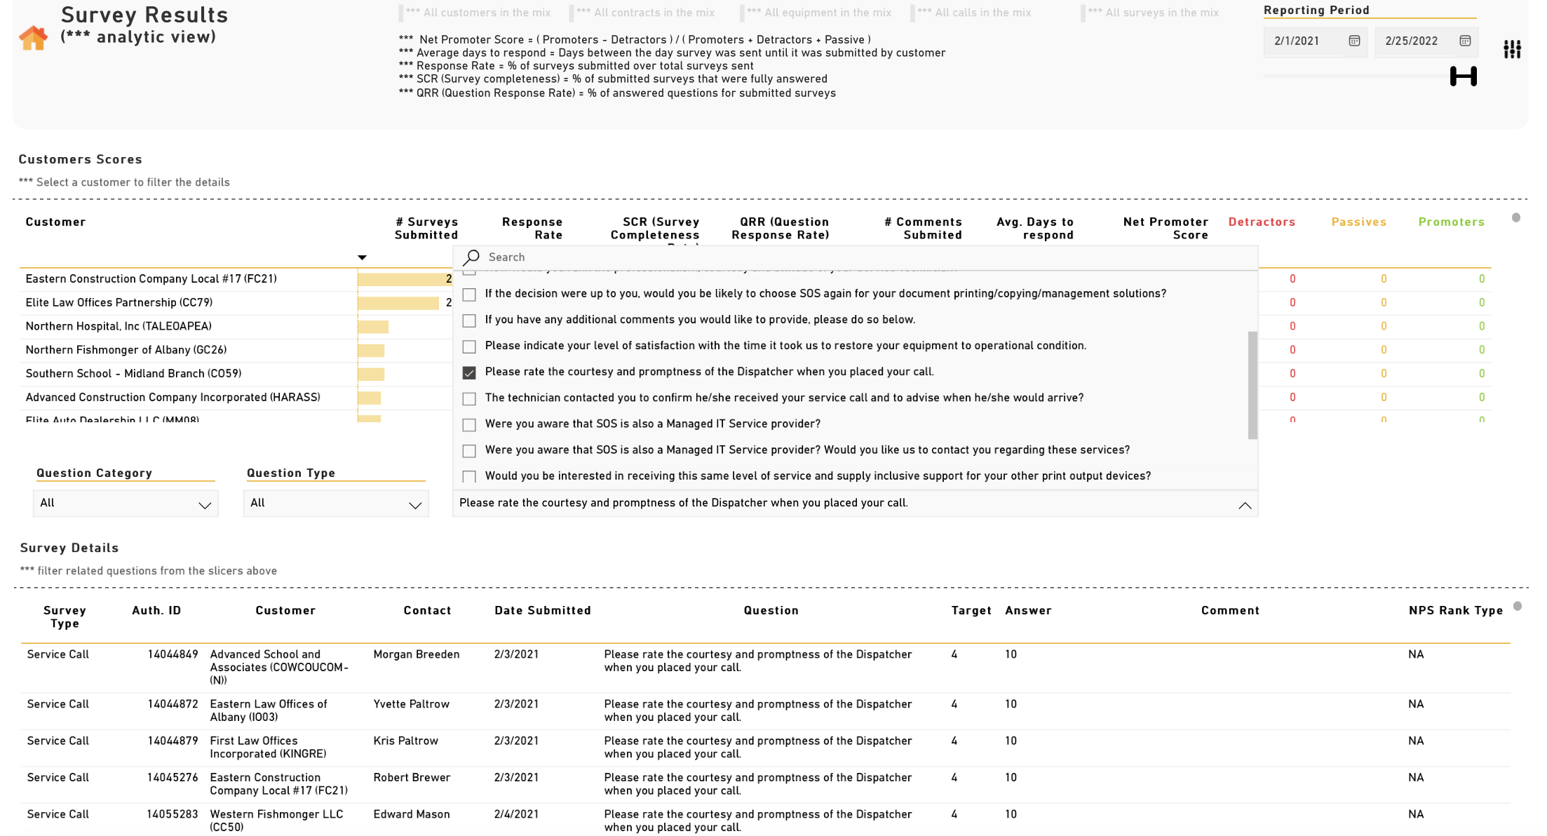Sort Survey Details by Auth. ID

tap(156, 610)
